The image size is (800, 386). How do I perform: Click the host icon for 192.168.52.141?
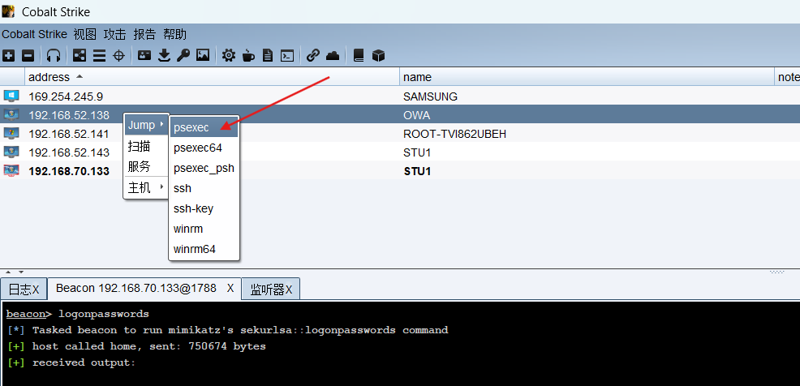coord(11,134)
